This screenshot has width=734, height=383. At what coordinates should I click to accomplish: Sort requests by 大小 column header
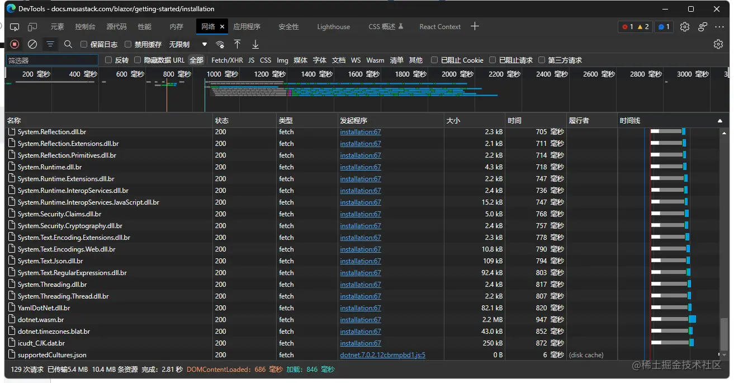[x=474, y=121]
